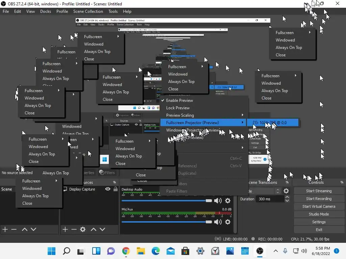Viewport: 346px width, 259px height.
Task: Expand Fullscreen Projector (Preview) submenu arrow
Action: tap(243, 122)
